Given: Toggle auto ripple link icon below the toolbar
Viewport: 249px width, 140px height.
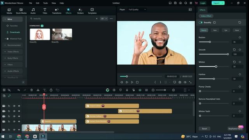Looking at the screenshot, I should click(9, 96).
